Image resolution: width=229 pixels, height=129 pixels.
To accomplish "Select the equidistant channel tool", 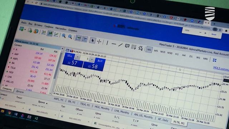I will (141, 48).
